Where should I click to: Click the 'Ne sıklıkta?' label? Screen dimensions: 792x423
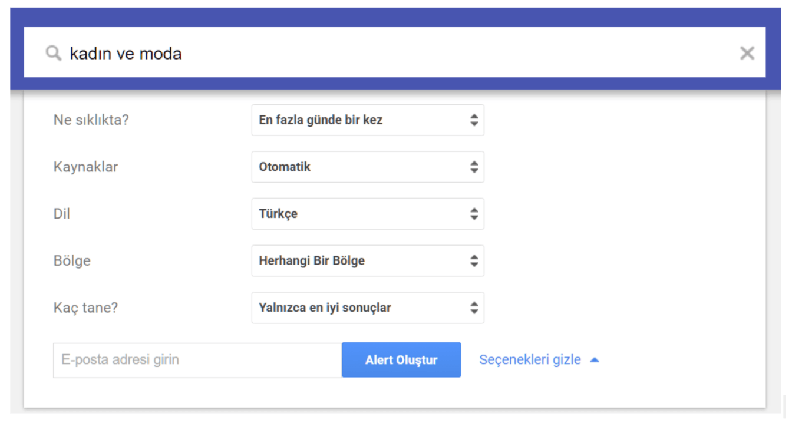tap(91, 120)
